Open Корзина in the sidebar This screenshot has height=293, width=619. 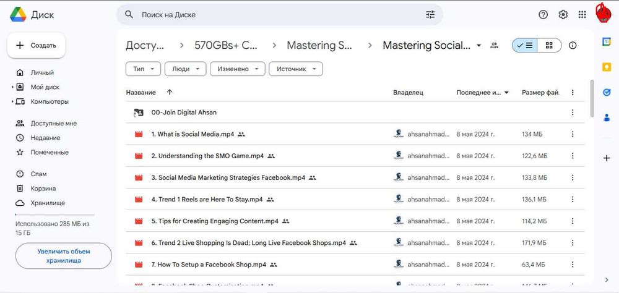[43, 189]
